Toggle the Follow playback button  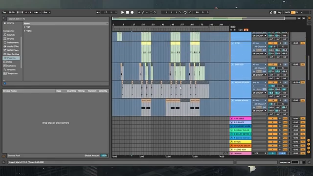point(98,12)
